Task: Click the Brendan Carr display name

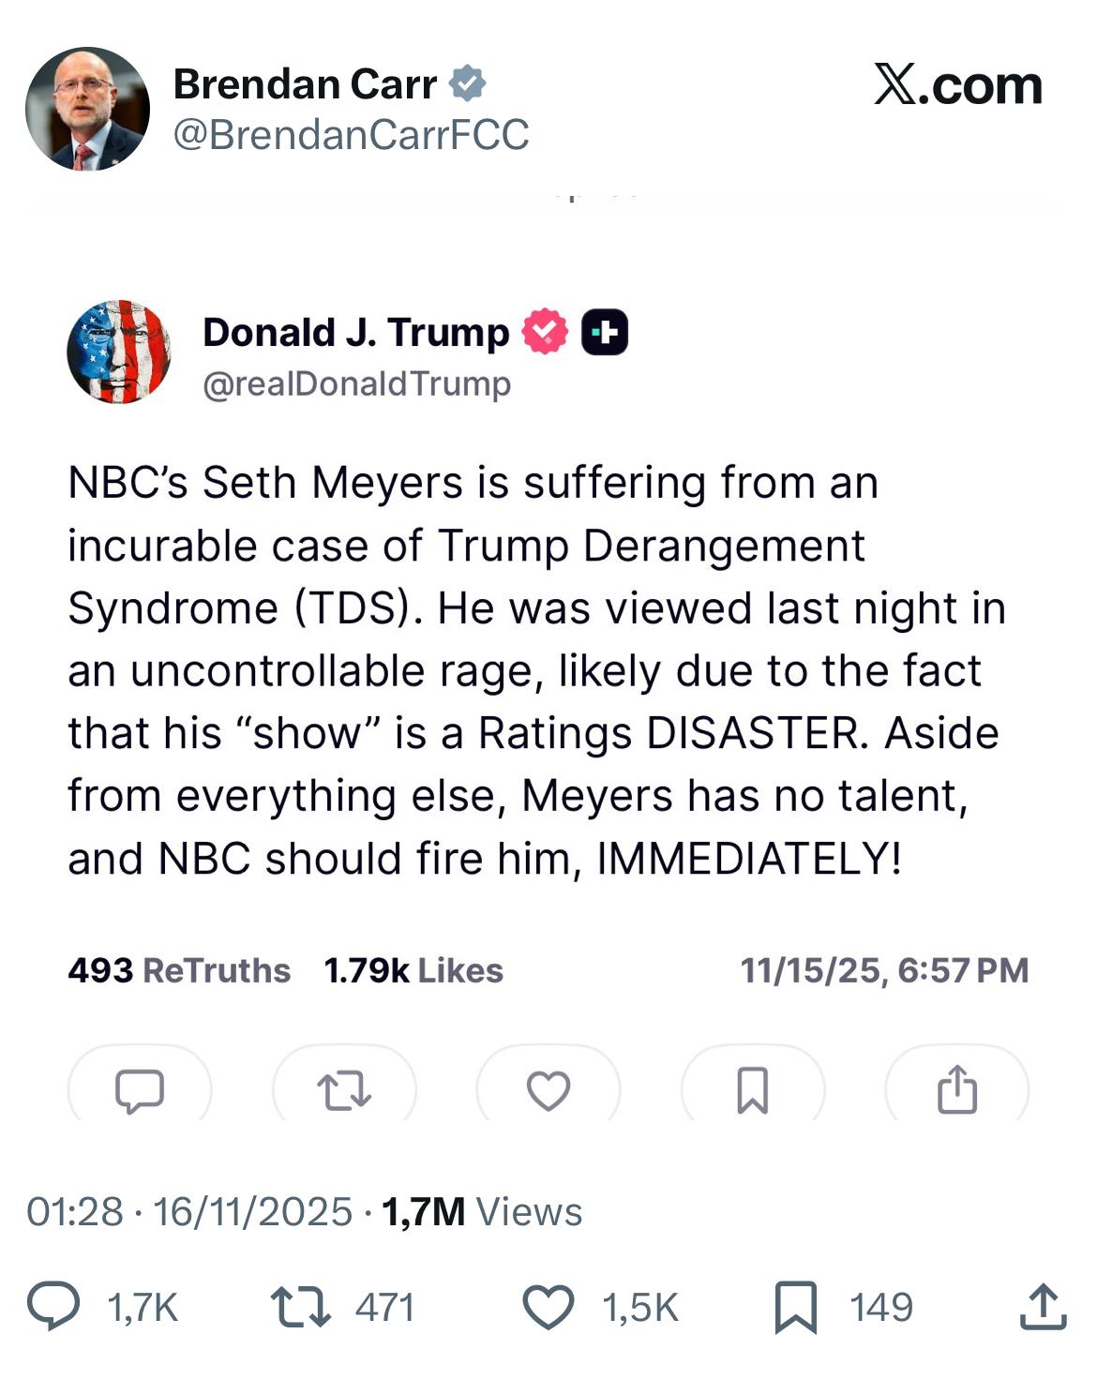Action: click(305, 84)
